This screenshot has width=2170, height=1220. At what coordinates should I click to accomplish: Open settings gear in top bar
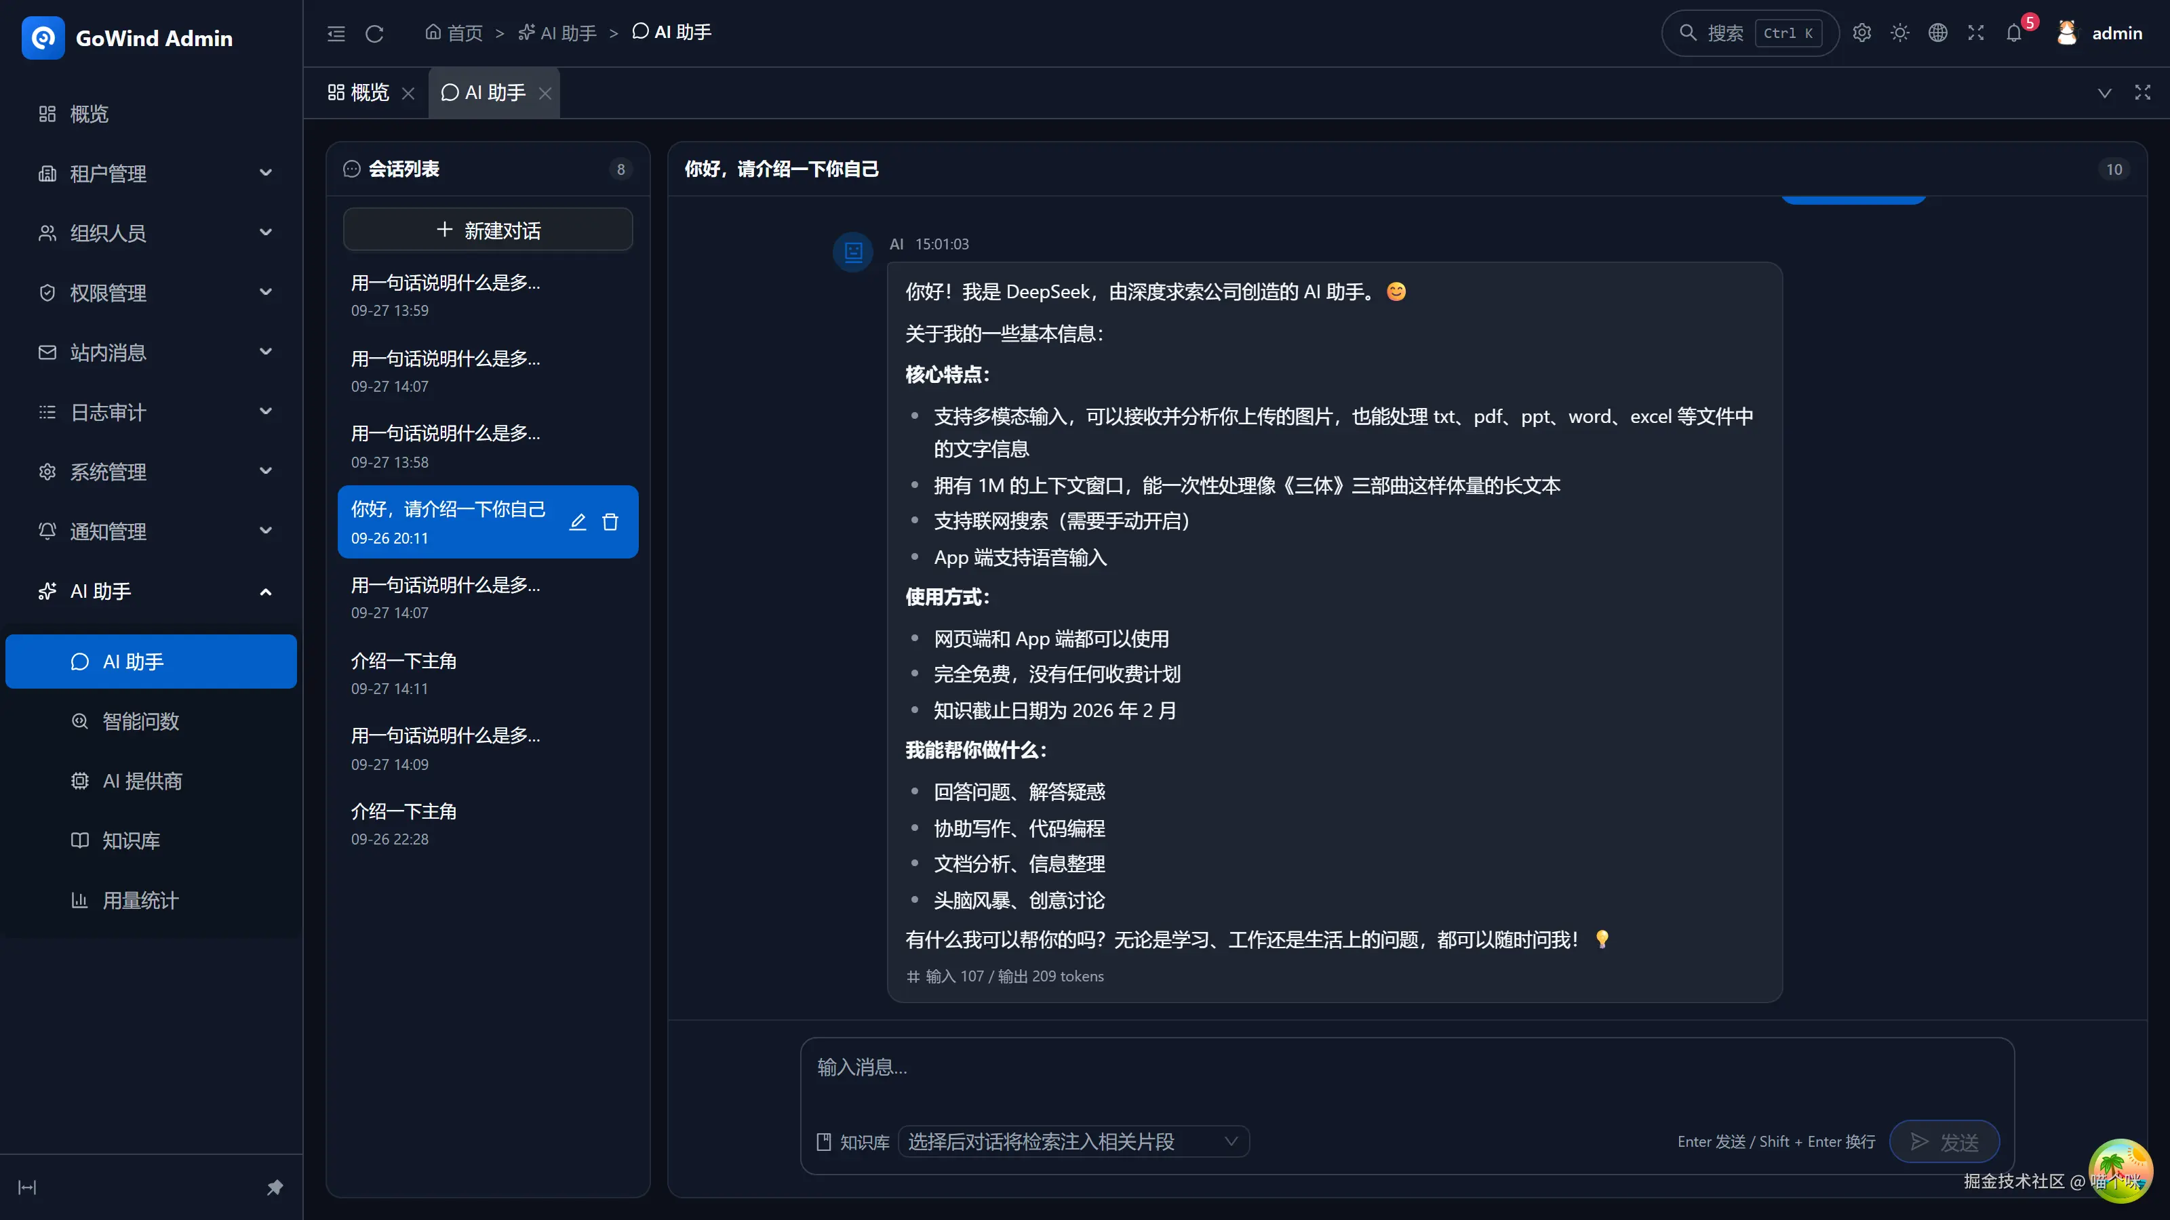point(1861,33)
